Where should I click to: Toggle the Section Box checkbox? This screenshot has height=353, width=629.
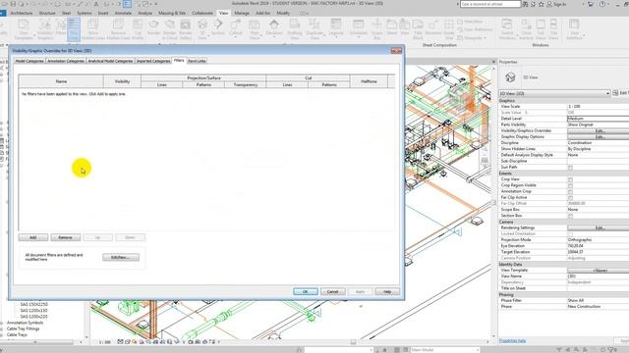(570, 216)
